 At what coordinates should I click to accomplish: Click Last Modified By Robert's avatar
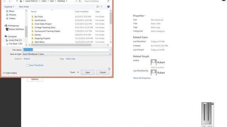click(x=154, y=73)
